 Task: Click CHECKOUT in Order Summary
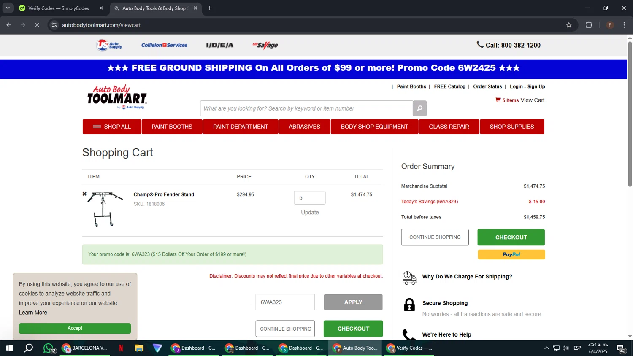coord(511,237)
